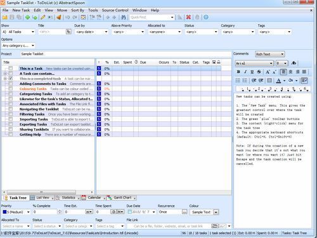This screenshot has height=238, width=317.
Task: Click the Quick Find input field
Action: pos(150,17)
